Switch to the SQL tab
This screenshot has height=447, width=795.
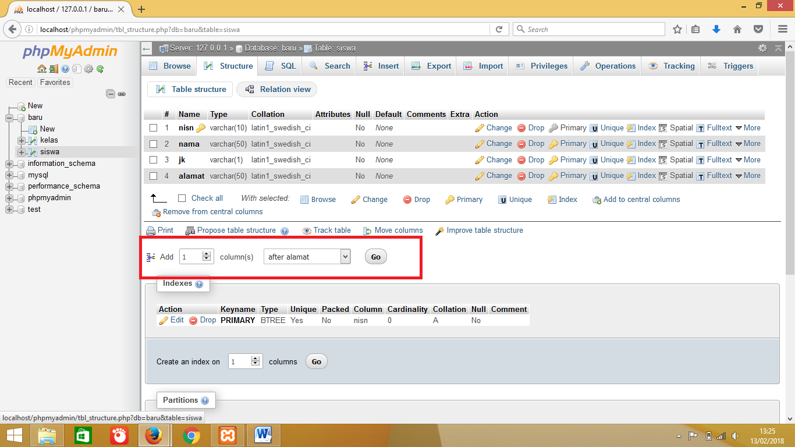(x=280, y=66)
